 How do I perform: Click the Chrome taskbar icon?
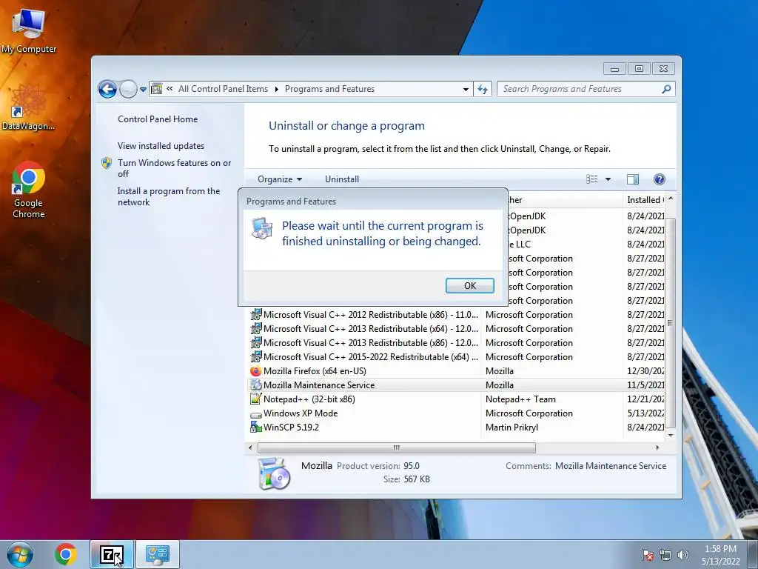66,554
